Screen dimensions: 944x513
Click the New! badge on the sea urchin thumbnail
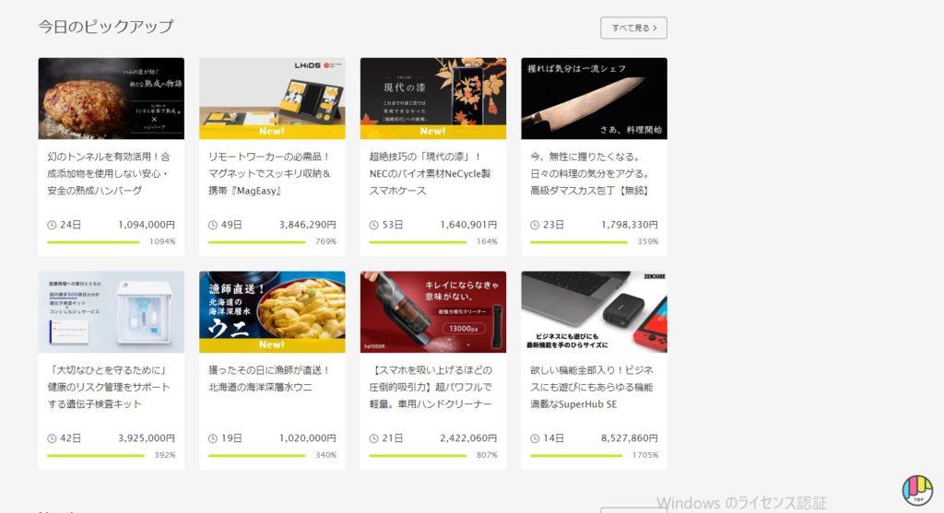pos(272,344)
